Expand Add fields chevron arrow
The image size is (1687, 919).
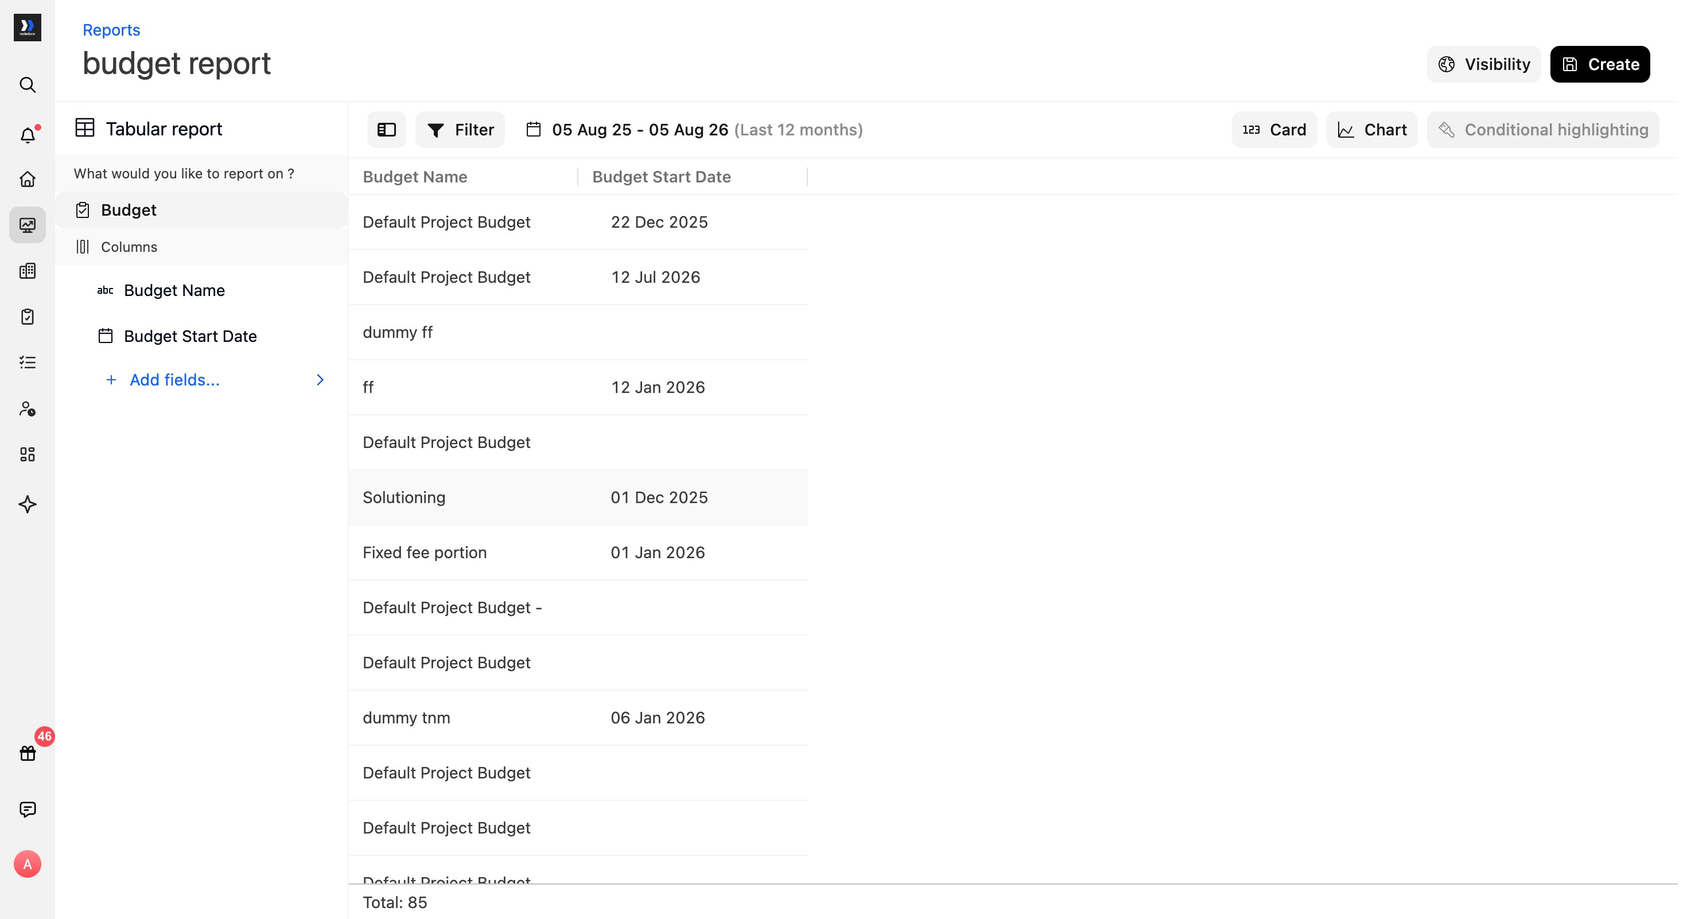(320, 380)
